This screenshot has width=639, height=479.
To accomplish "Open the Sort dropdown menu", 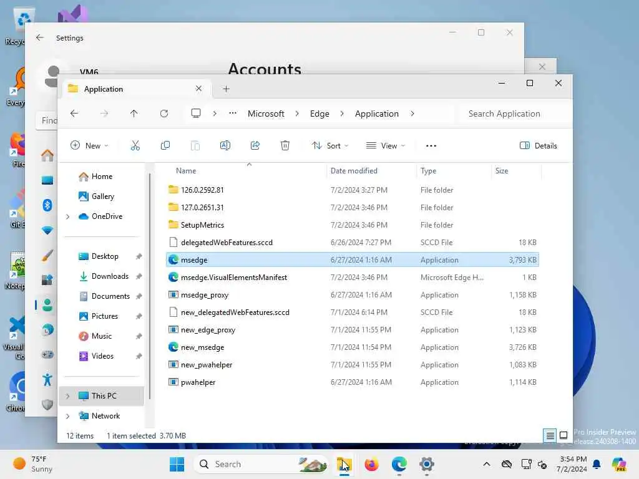I will pos(330,145).
